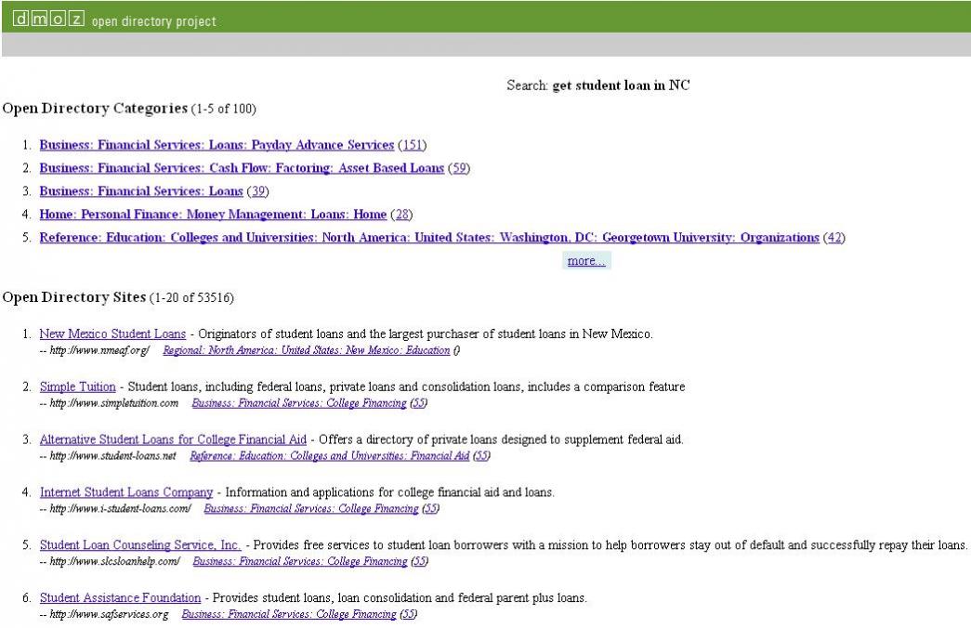Click the dmoz logo in the header

point(48,20)
